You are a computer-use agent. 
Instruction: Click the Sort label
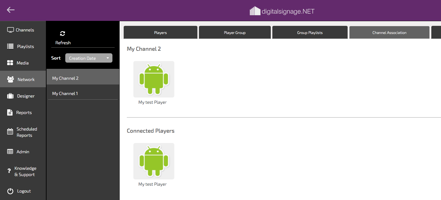[56, 58]
